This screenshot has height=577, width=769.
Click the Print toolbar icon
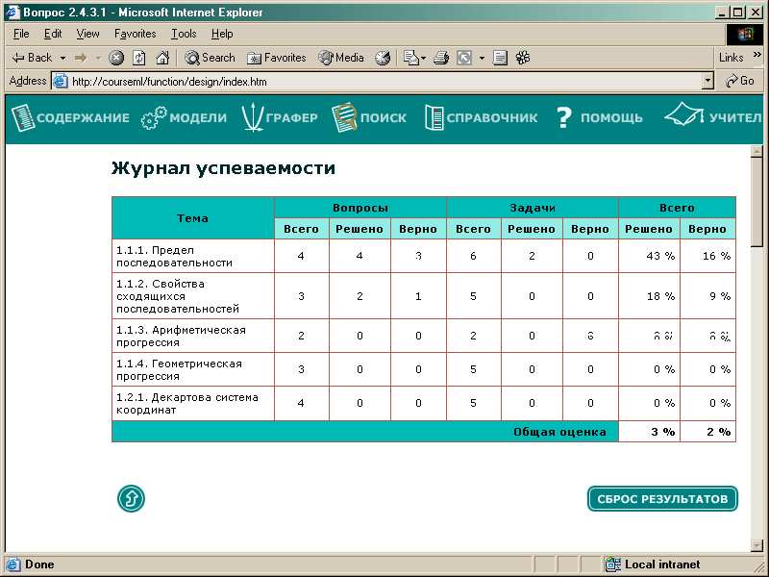[x=441, y=58]
